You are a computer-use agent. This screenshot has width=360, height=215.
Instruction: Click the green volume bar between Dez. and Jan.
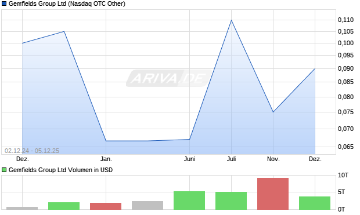(64, 206)
